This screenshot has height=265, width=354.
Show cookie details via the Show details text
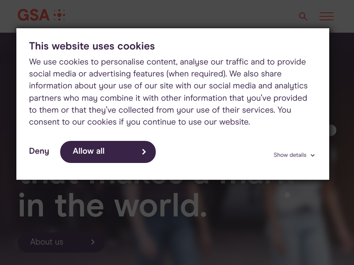pos(290,155)
